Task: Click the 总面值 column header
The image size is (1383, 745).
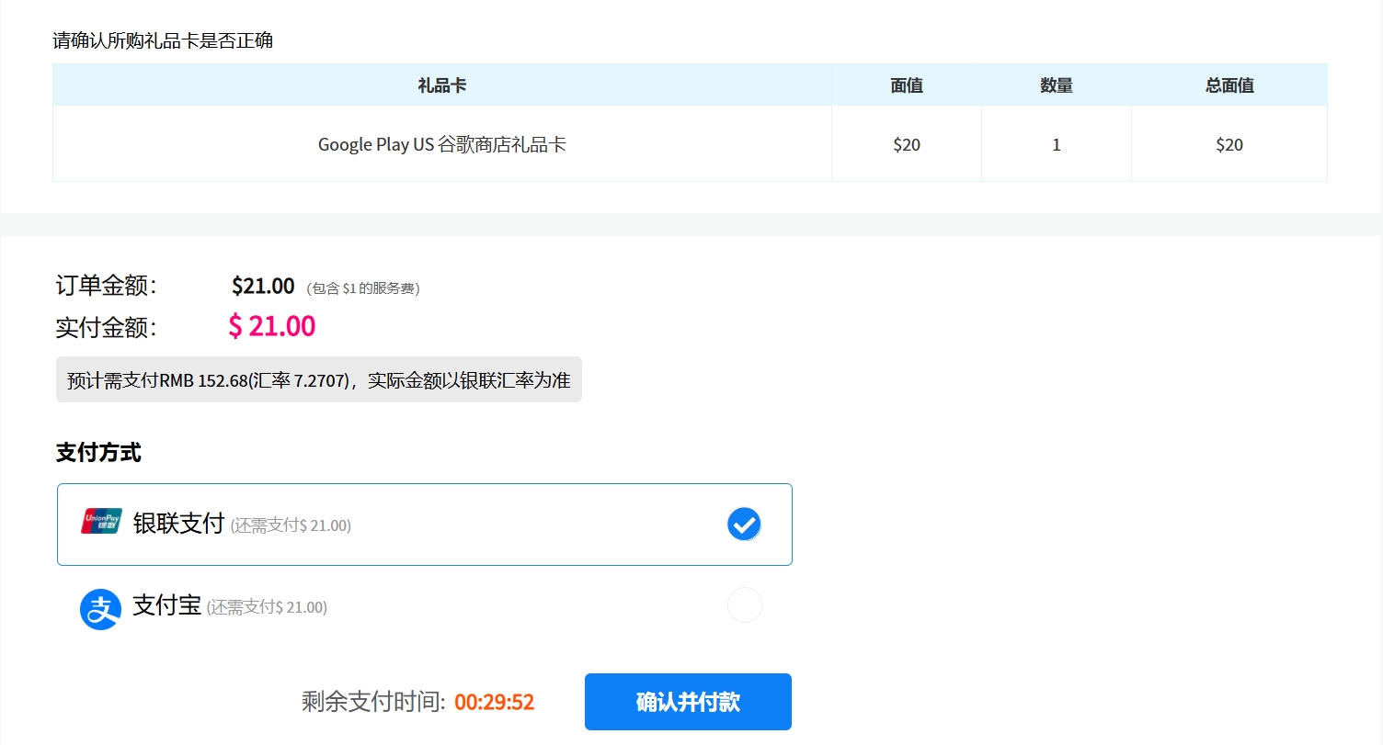Action: coord(1229,85)
